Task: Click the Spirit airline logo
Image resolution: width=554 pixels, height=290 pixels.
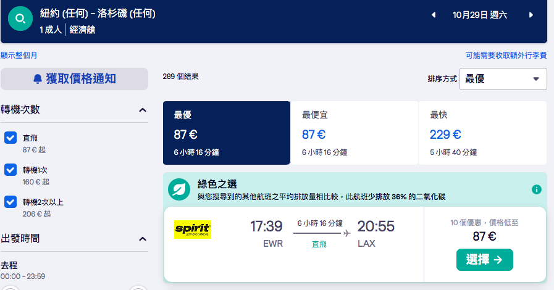Action: pyautogui.click(x=193, y=230)
